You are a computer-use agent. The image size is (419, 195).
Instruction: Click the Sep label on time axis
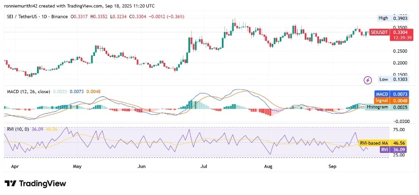[x=332, y=167]
